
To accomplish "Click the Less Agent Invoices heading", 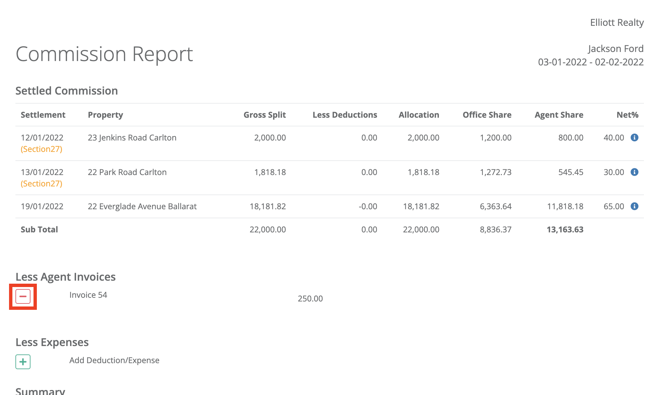I will (65, 277).
